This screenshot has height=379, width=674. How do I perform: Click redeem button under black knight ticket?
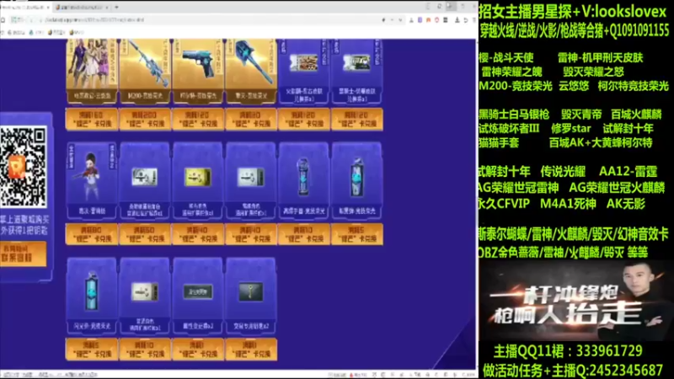pyautogui.click(x=356, y=119)
